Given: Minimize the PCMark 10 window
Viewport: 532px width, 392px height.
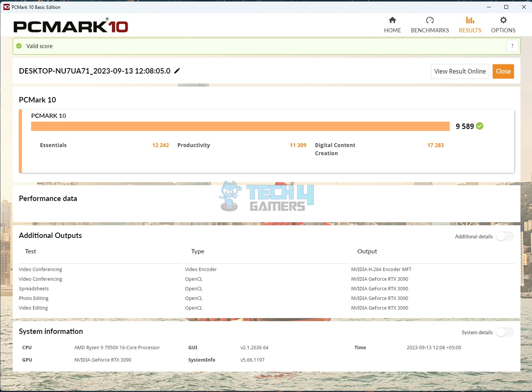Looking at the screenshot, I should [x=489, y=7].
